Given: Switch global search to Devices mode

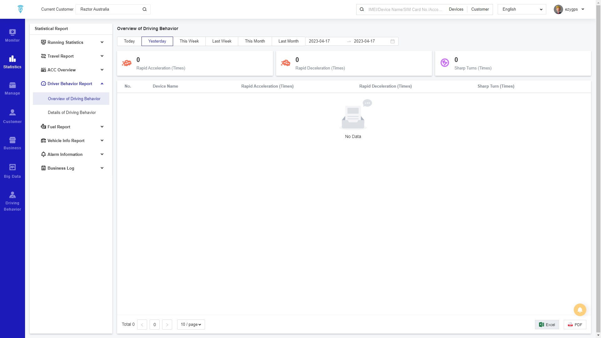Looking at the screenshot, I should pos(456,9).
